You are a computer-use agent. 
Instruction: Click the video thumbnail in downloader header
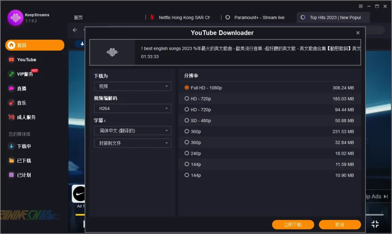click(x=112, y=52)
